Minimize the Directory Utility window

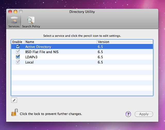tap(15, 12)
